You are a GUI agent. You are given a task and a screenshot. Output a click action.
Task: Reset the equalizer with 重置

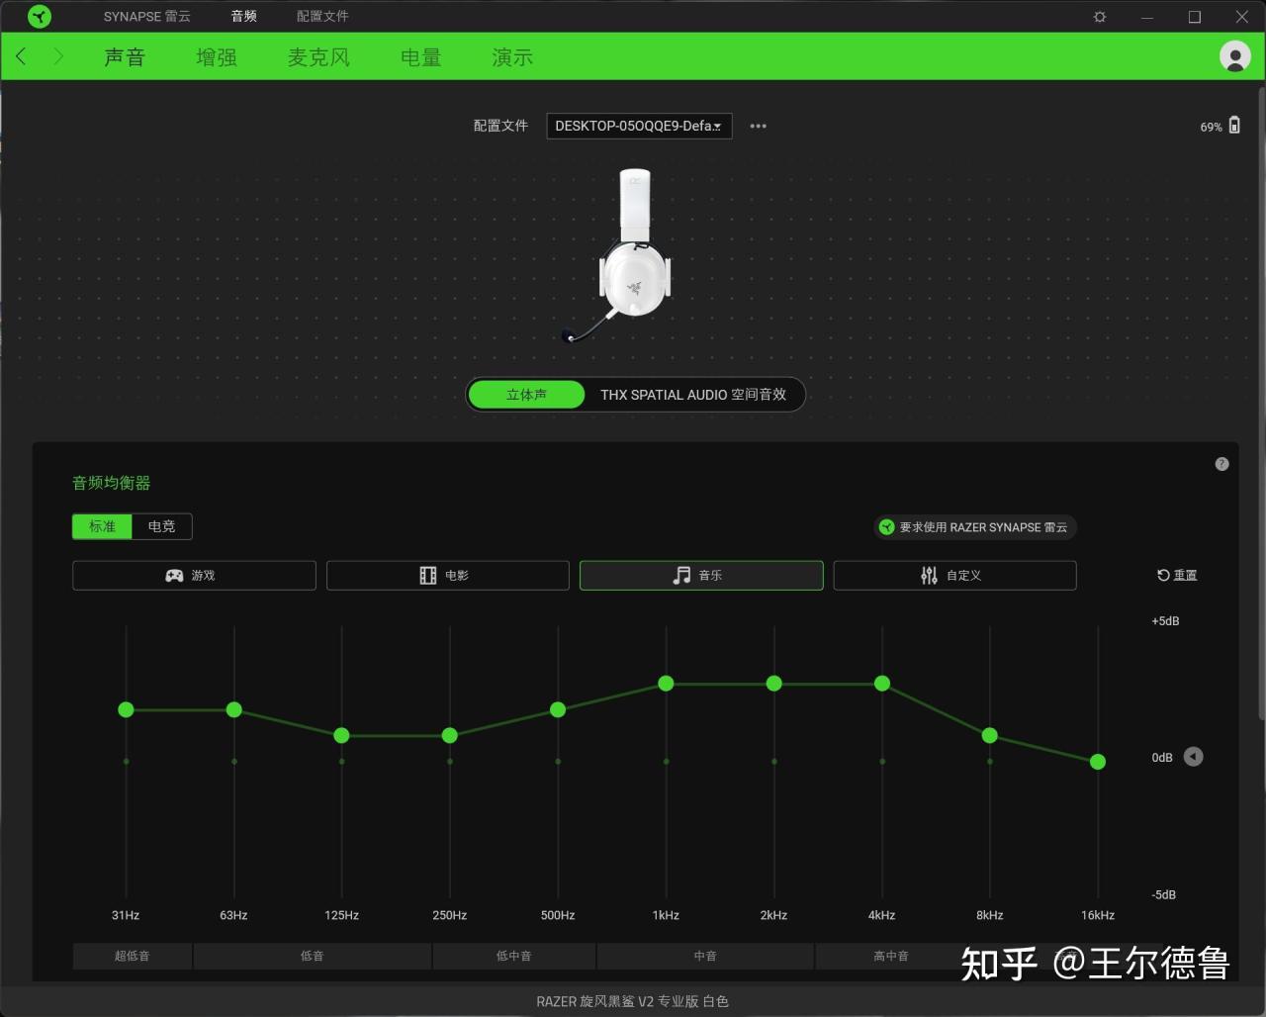pos(1177,576)
